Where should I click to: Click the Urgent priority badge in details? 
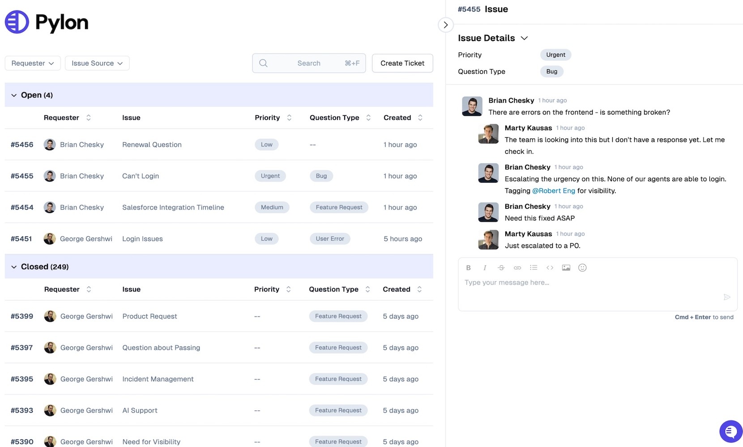click(555, 55)
